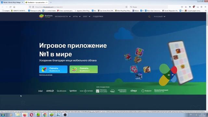Close the Naruto x Boruto Ninja Voltage tab
Screen dimensions: 208x117
(x=22, y=2)
